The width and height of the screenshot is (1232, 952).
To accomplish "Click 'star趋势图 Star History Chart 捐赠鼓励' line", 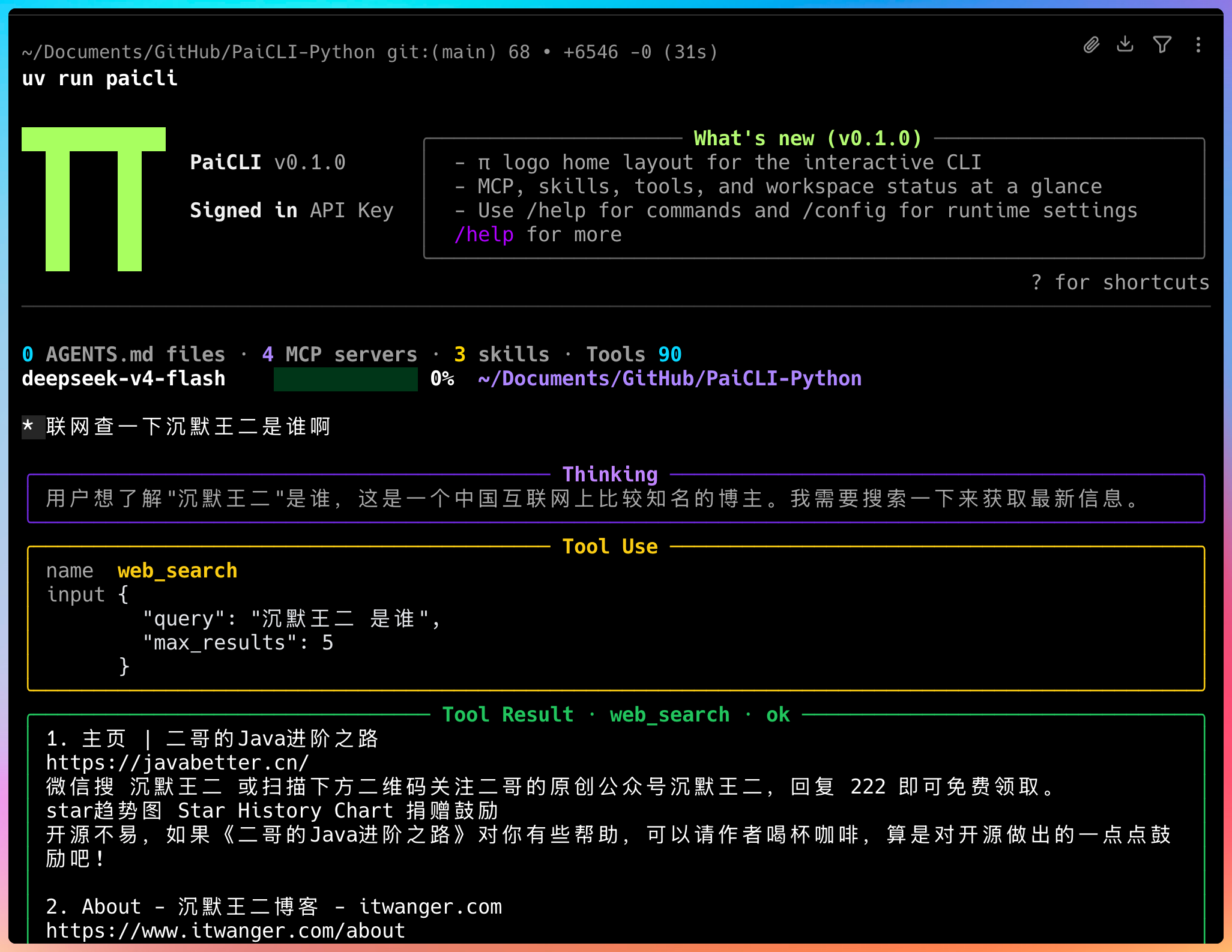I will (x=273, y=811).
